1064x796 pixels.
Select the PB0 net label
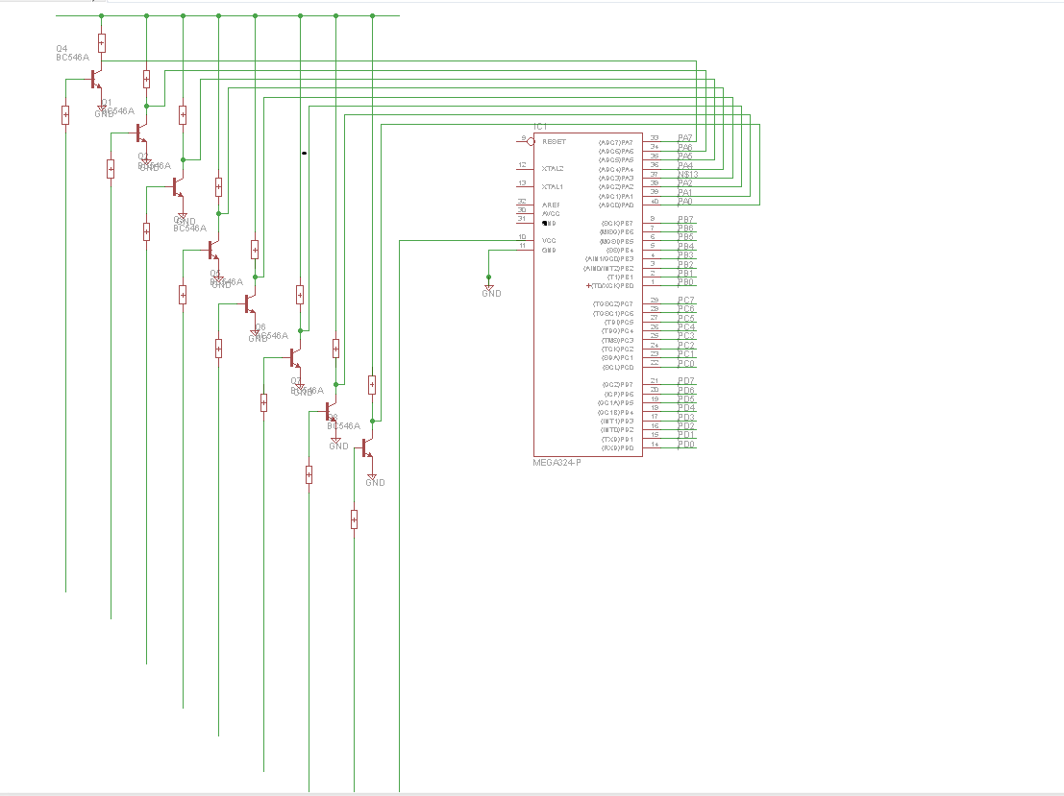[686, 282]
